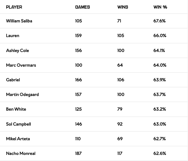The width and height of the screenshot is (188, 161).
Task: Select the WINS column header
Action: 123,7
